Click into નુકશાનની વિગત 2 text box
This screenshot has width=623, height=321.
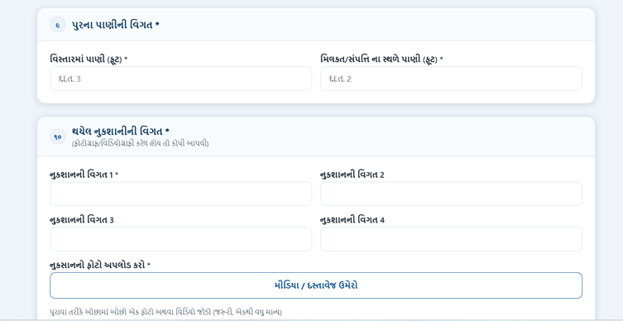[451, 194]
